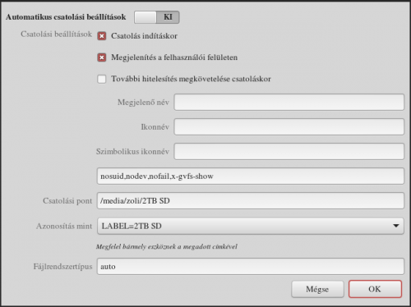Enable További hitelesítés megkövetelése csatoláskor
The image size is (411, 307).
[102, 79]
